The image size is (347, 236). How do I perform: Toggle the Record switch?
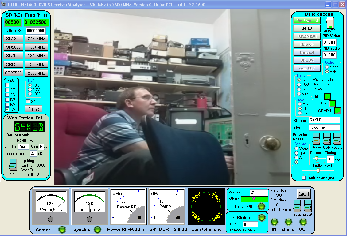pyautogui.click(x=337, y=139)
